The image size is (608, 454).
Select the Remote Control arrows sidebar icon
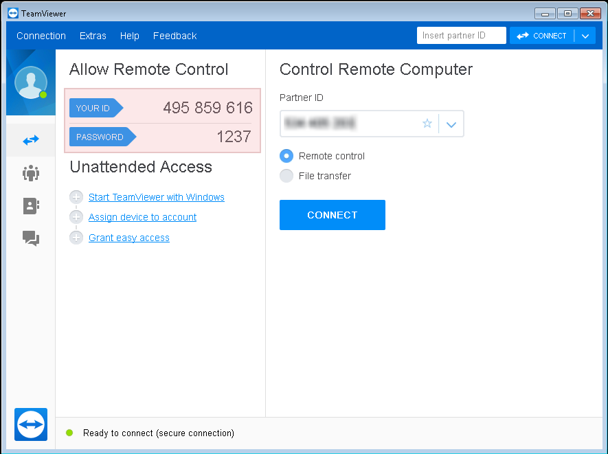(31, 140)
